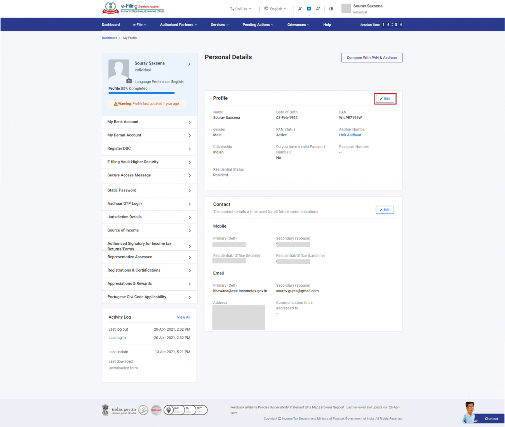
Task: Expand the My Bank Account section
Action: pos(149,122)
